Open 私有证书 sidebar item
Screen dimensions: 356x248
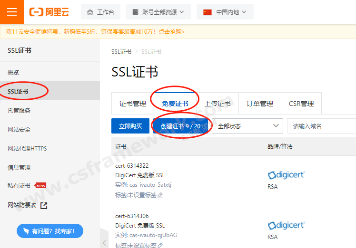[x=19, y=186]
